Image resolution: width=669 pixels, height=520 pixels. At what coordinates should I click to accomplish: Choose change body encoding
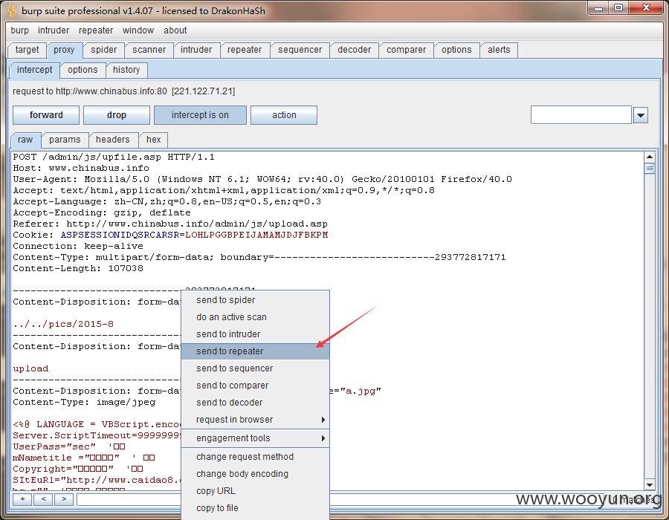coord(256,474)
